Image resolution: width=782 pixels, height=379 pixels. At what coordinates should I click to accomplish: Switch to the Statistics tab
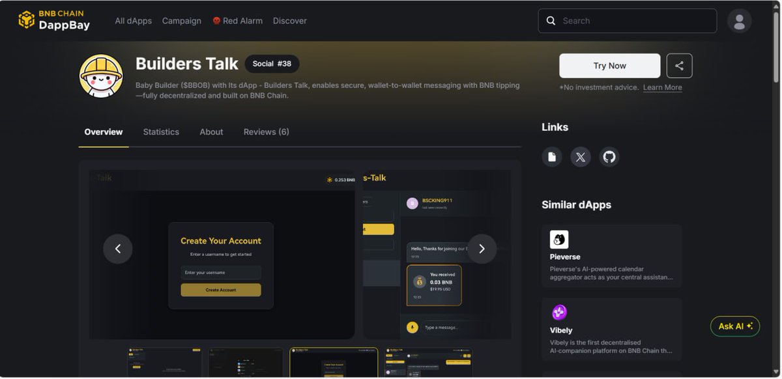coord(161,132)
